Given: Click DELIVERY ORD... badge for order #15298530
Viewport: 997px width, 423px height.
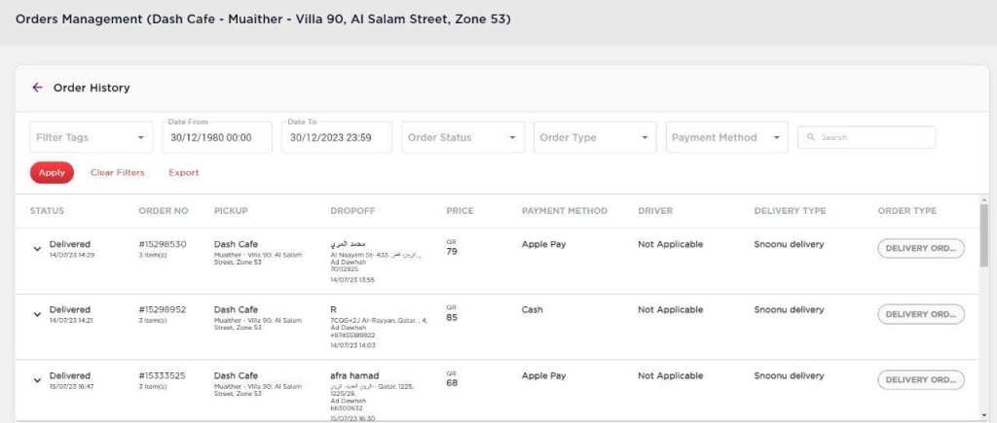Looking at the screenshot, I should tap(920, 249).
